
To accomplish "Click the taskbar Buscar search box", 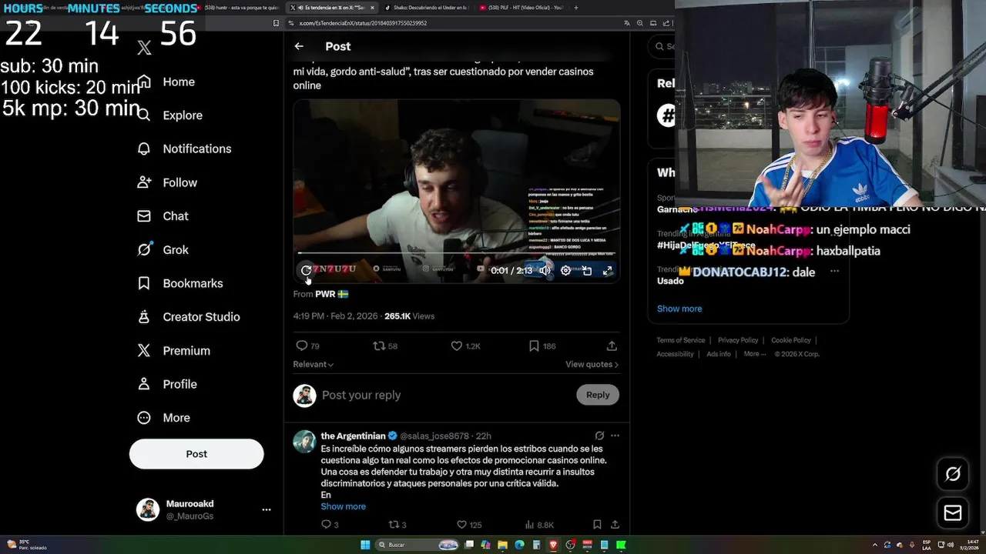I will click(x=418, y=545).
